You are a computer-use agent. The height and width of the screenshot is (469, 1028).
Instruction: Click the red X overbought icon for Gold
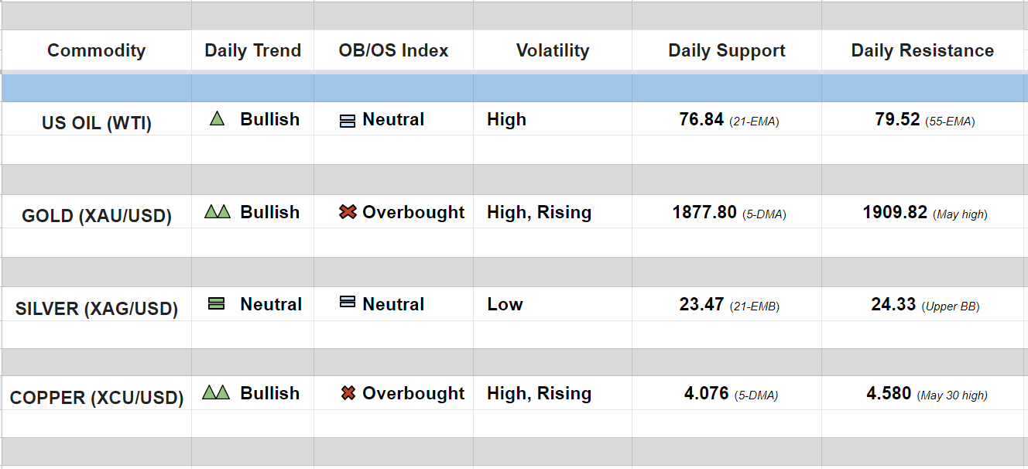pos(348,211)
